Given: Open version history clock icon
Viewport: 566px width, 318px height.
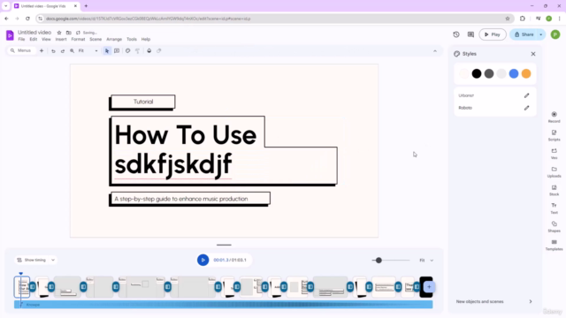Looking at the screenshot, I should coord(456,34).
